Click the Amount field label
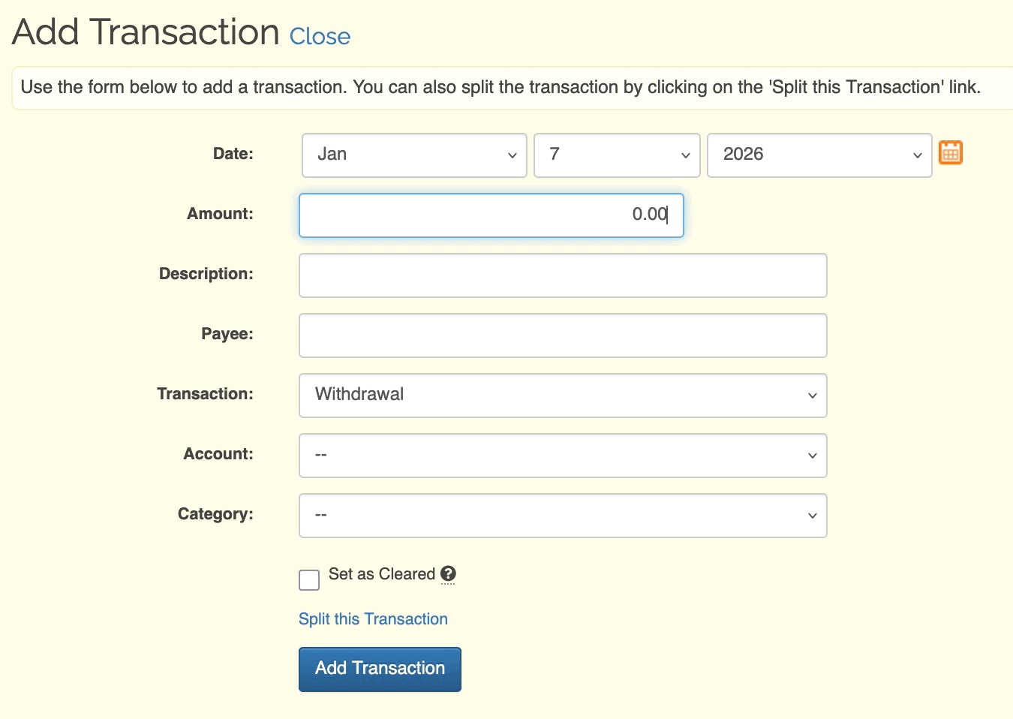The image size is (1013, 719). 220,214
